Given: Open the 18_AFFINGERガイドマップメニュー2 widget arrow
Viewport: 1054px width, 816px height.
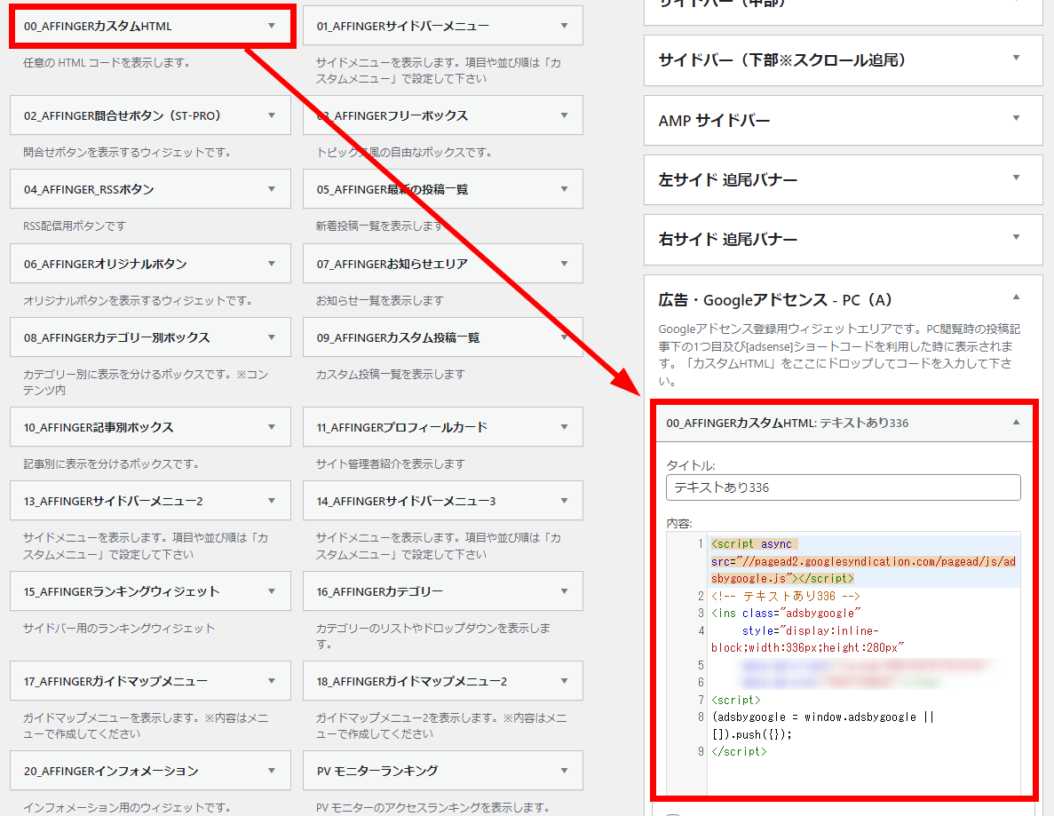Looking at the screenshot, I should coord(564,681).
